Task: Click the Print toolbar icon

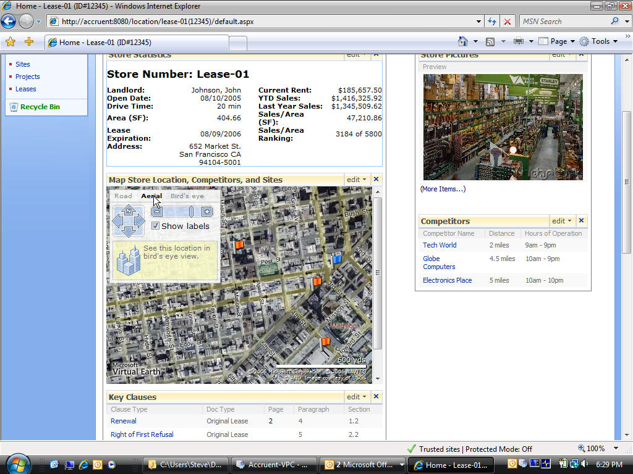Action: tap(519, 41)
